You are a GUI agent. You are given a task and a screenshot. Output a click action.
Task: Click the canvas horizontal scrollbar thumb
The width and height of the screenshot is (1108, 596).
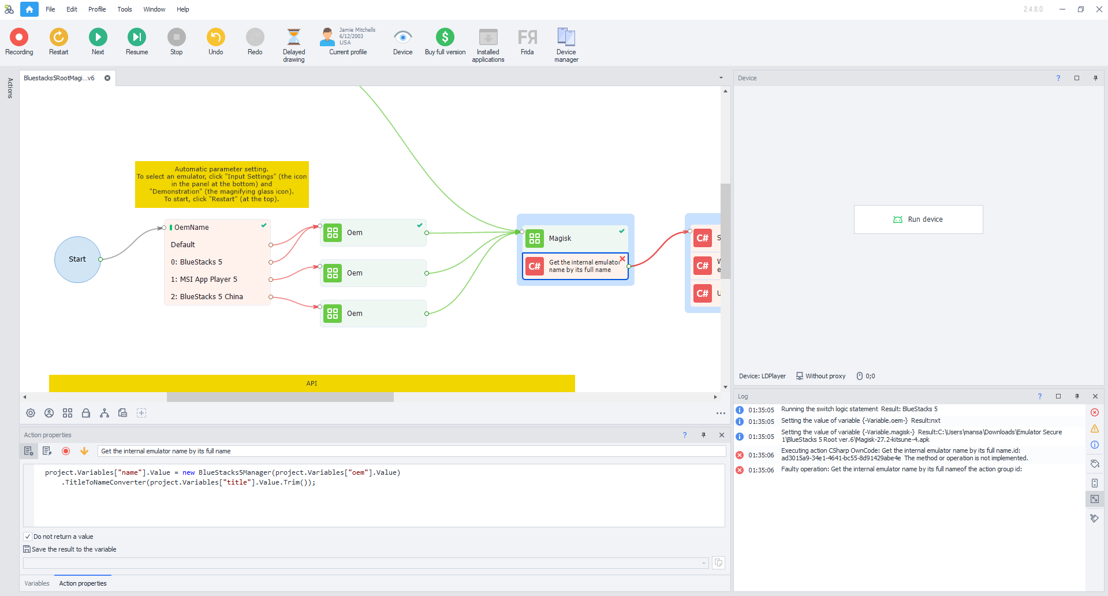click(x=280, y=397)
